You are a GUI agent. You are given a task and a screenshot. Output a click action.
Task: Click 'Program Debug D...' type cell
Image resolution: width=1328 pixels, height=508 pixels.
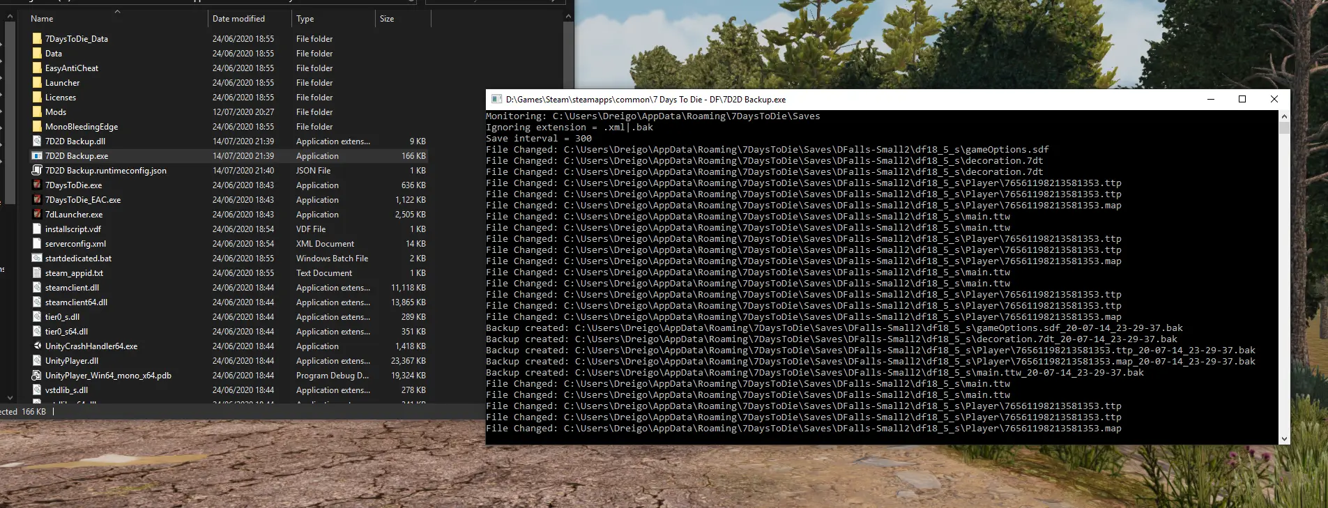coord(333,376)
